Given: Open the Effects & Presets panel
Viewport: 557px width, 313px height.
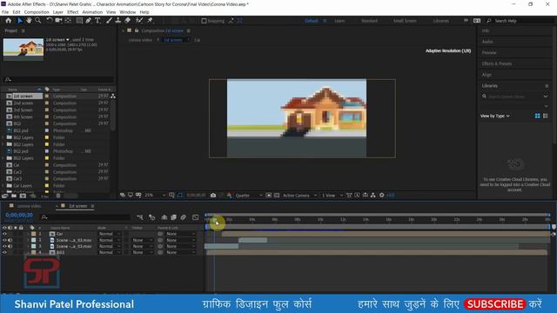Looking at the screenshot, I should coord(497,63).
